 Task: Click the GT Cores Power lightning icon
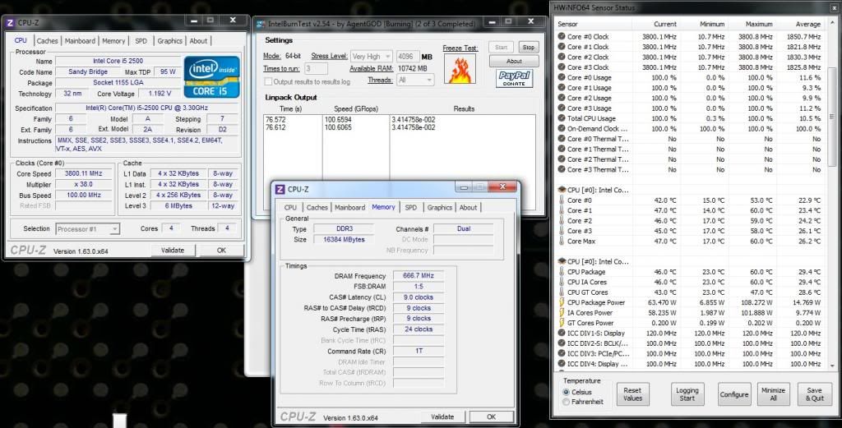click(x=562, y=322)
